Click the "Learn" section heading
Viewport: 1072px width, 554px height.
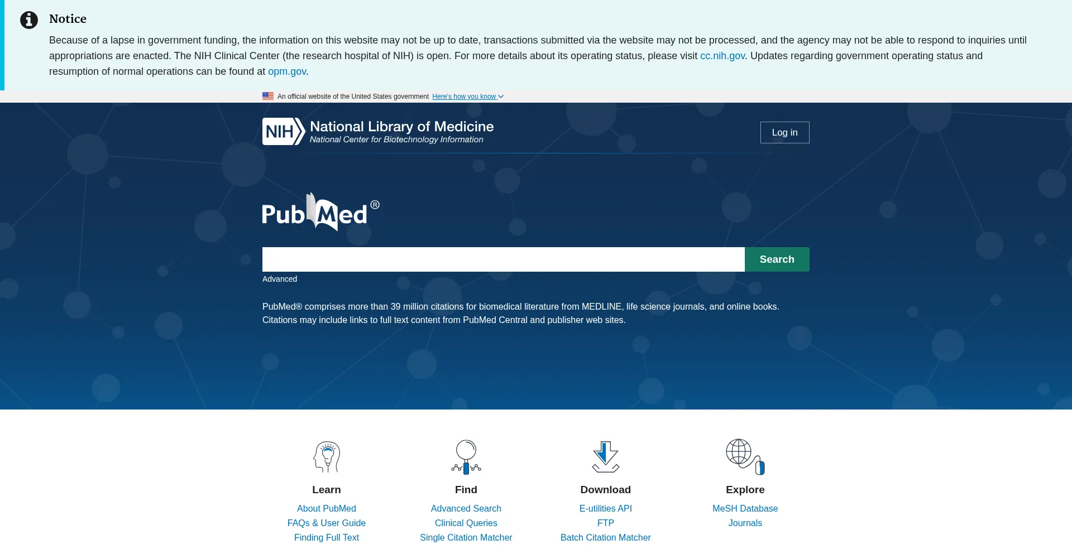pos(327,489)
